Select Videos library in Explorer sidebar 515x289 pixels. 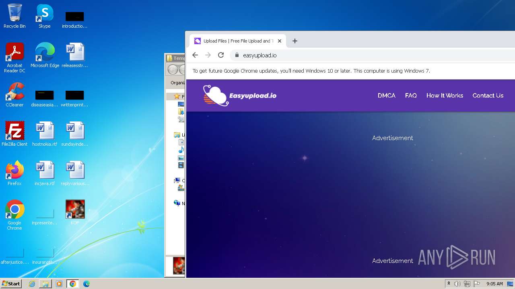[x=181, y=165]
